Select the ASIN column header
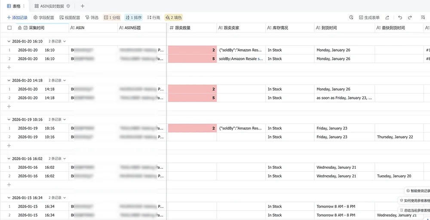This screenshot has width=430, height=220. (x=93, y=28)
